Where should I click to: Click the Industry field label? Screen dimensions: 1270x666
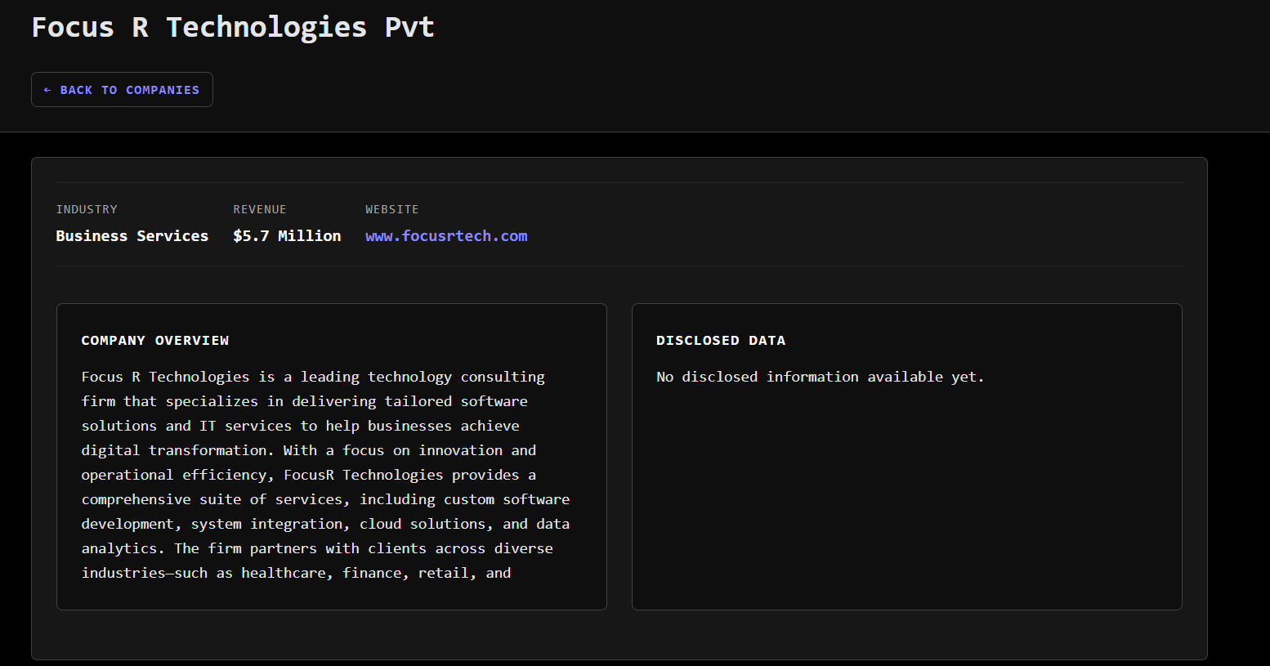(87, 209)
